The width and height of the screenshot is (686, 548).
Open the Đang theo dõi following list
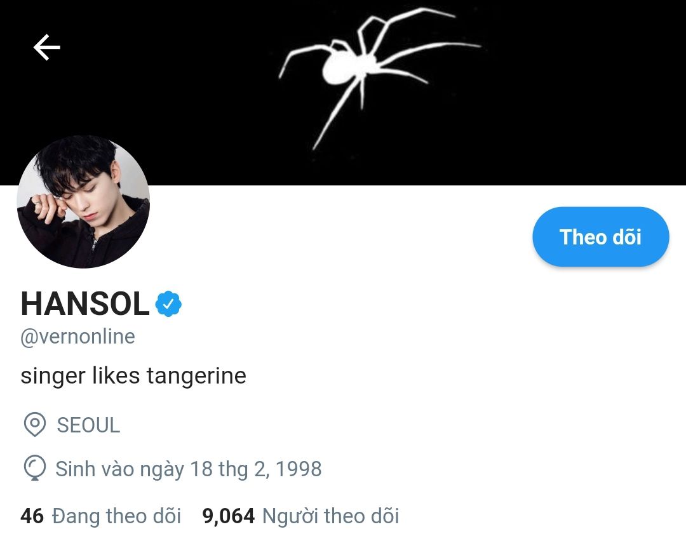pos(116,516)
